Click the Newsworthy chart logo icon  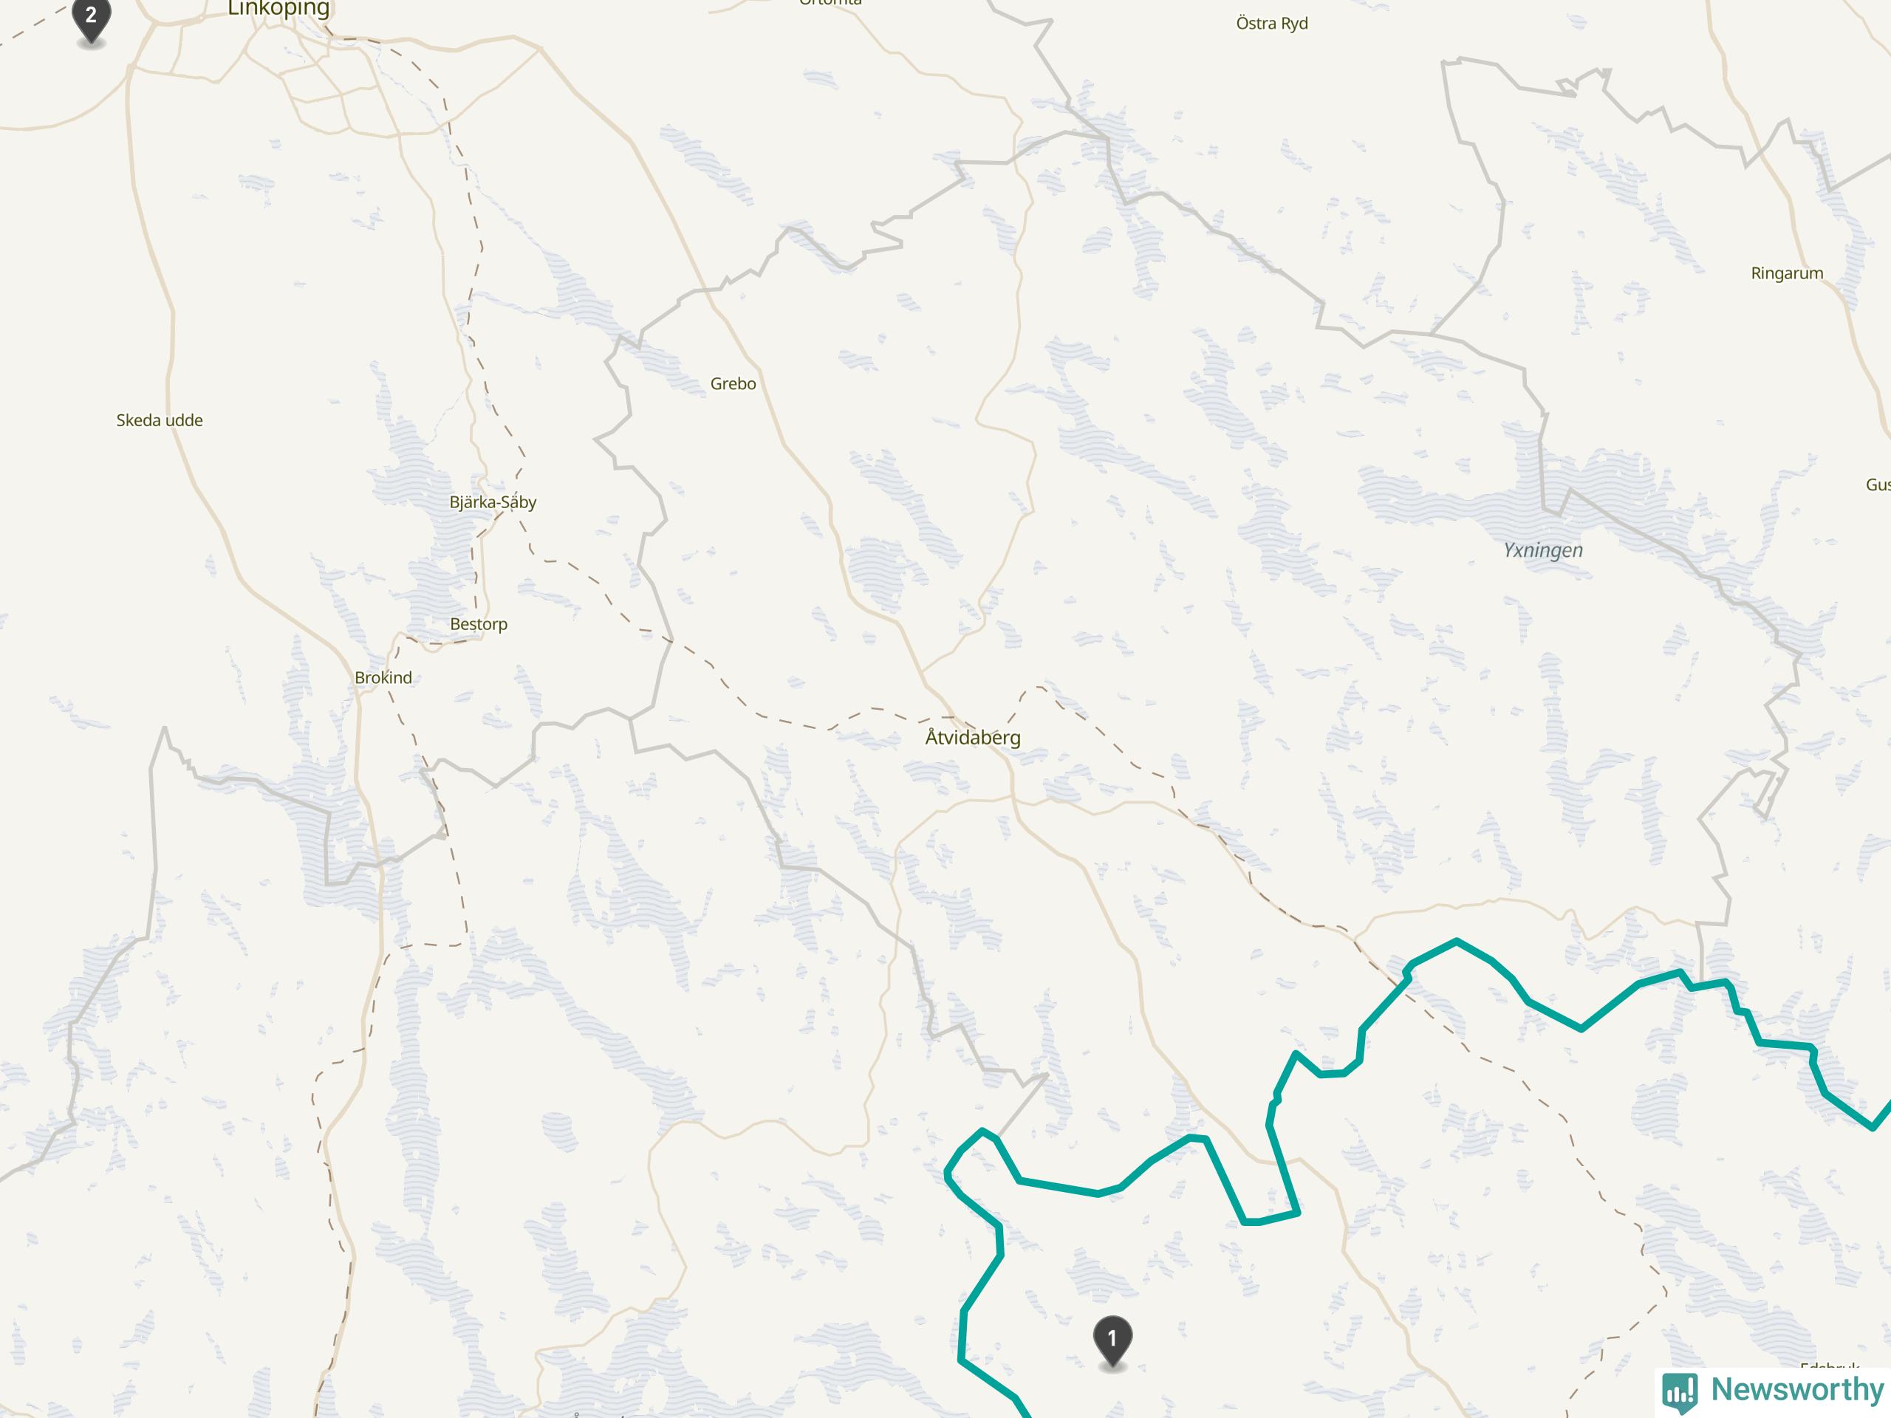point(1680,1392)
